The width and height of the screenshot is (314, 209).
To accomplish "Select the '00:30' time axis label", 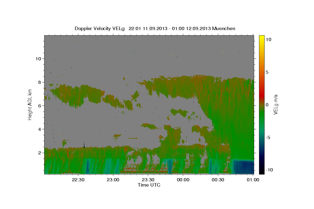I will pos(218,180).
